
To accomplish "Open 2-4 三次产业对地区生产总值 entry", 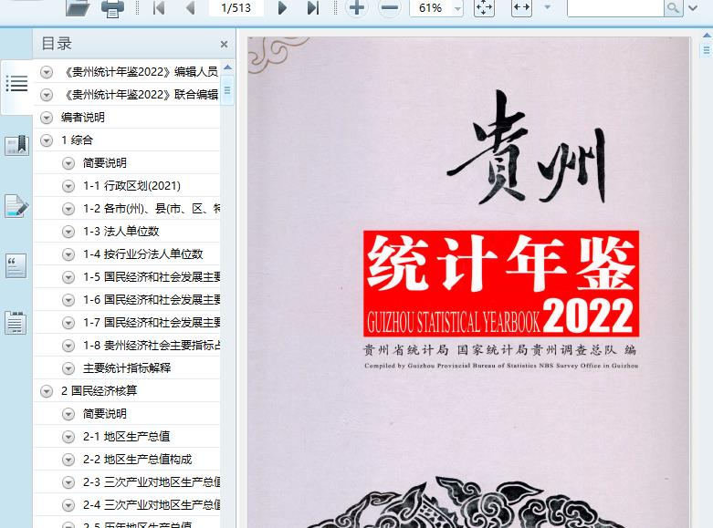I will 152,505.
